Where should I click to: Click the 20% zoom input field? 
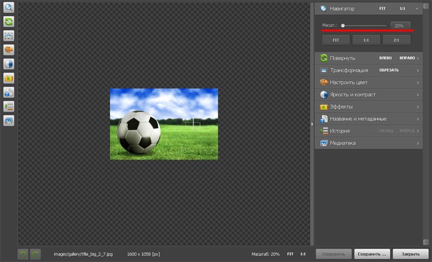399,25
